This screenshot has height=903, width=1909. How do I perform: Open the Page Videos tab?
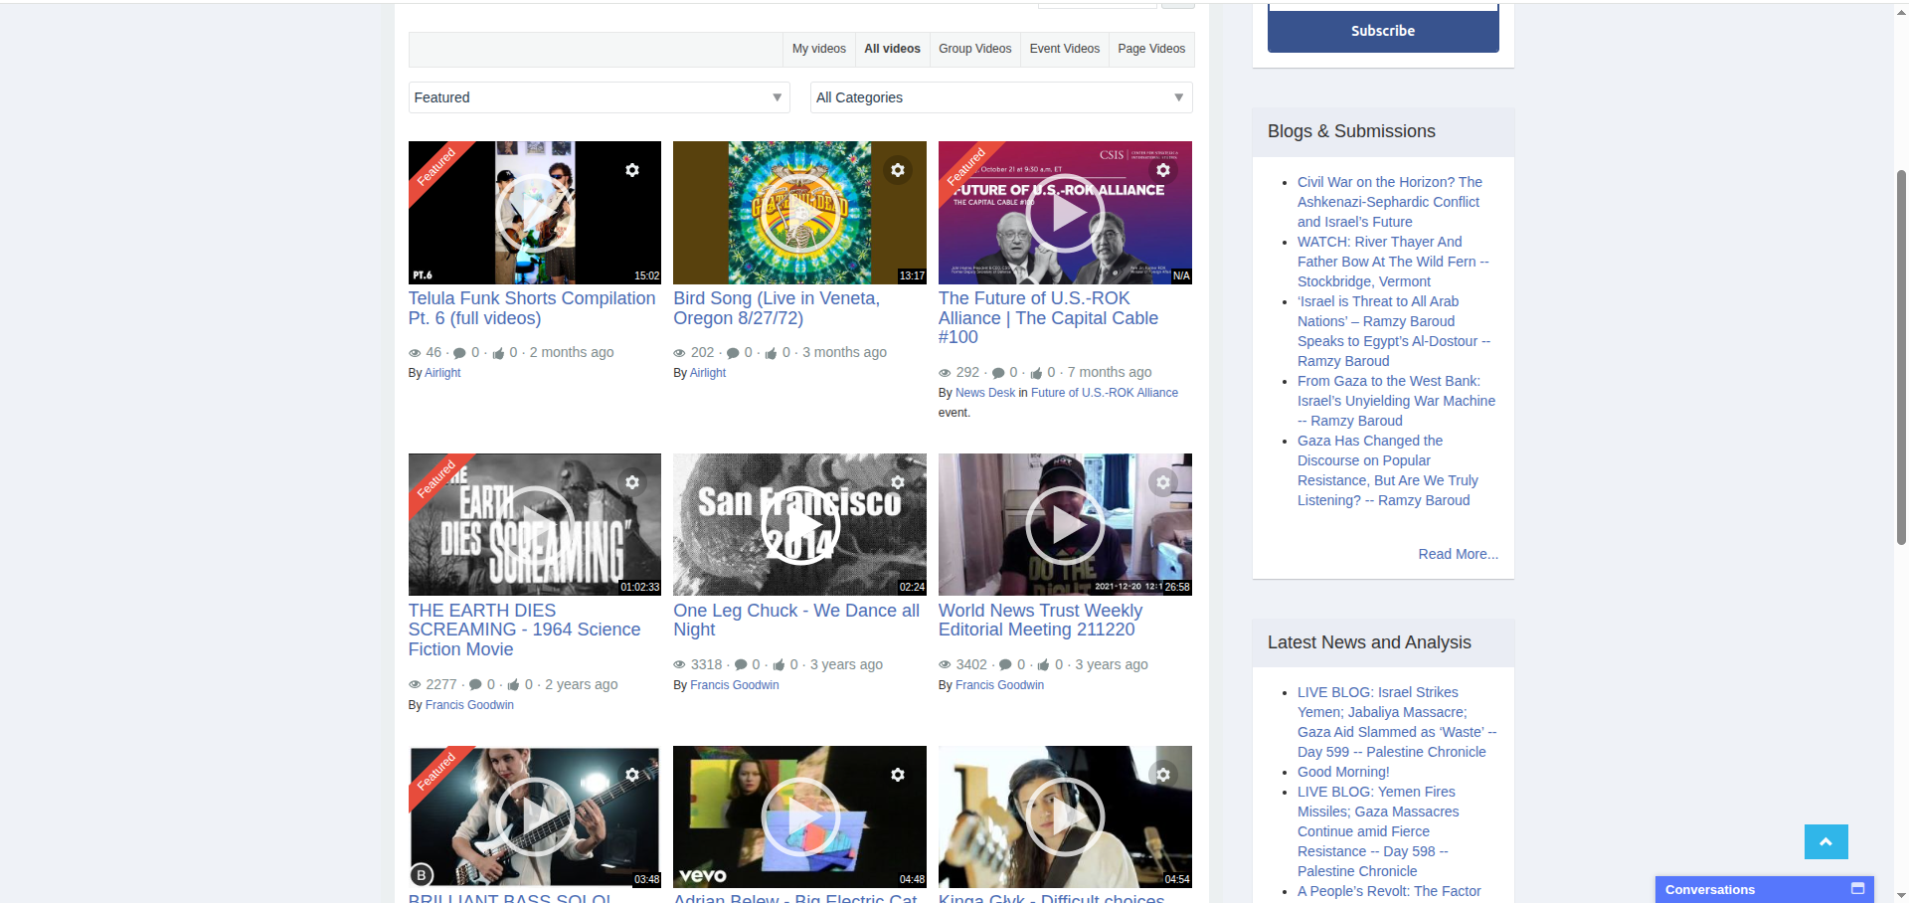[1151, 49]
